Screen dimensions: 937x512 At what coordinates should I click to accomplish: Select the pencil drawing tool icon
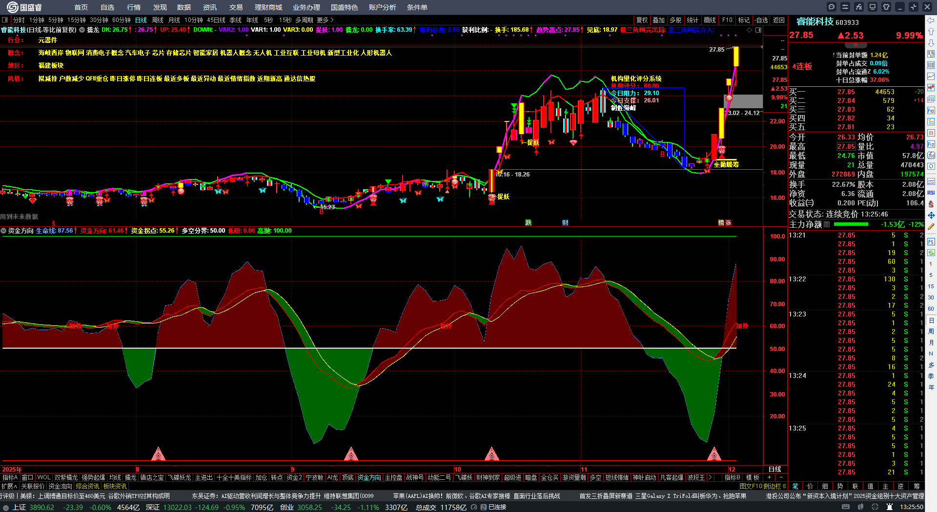coord(931,226)
